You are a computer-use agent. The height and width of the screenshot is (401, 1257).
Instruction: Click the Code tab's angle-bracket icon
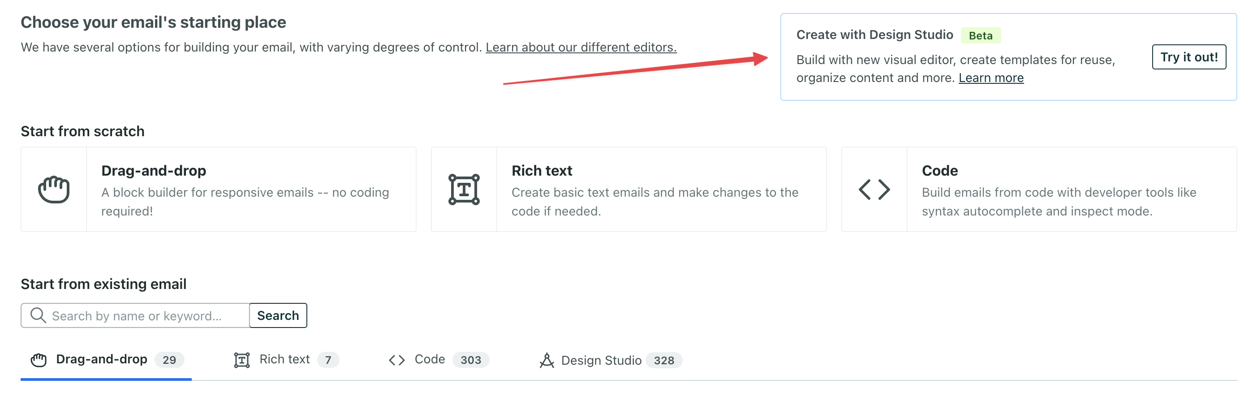tap(397, 360)
